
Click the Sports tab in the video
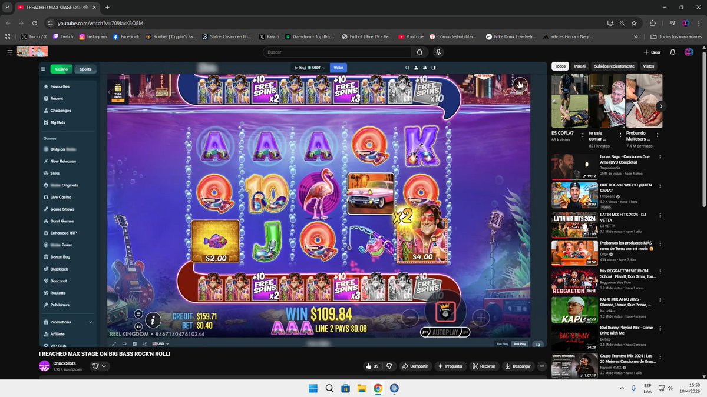pos(85,69)
